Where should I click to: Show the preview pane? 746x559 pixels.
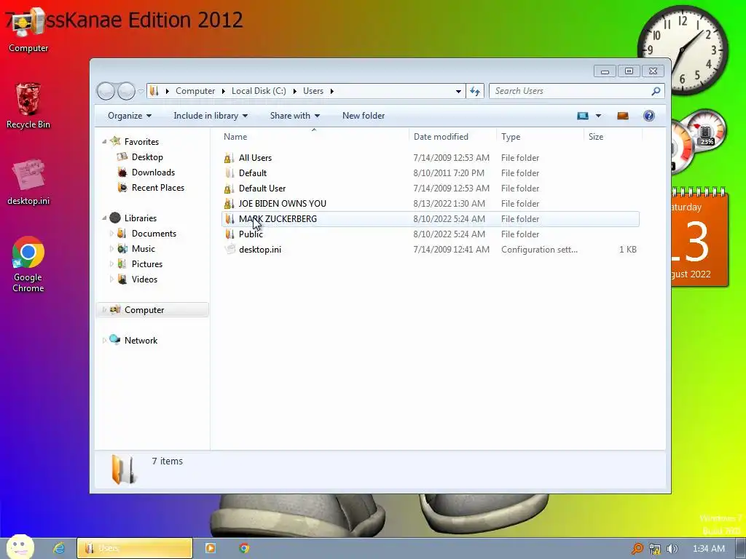(x=622, y=116)
